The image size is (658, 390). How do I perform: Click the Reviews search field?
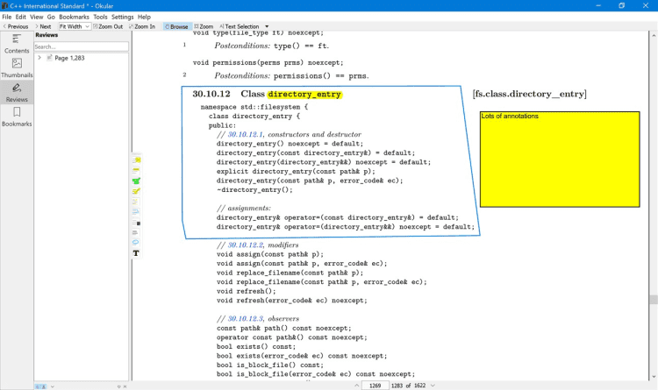coord(81,46)
